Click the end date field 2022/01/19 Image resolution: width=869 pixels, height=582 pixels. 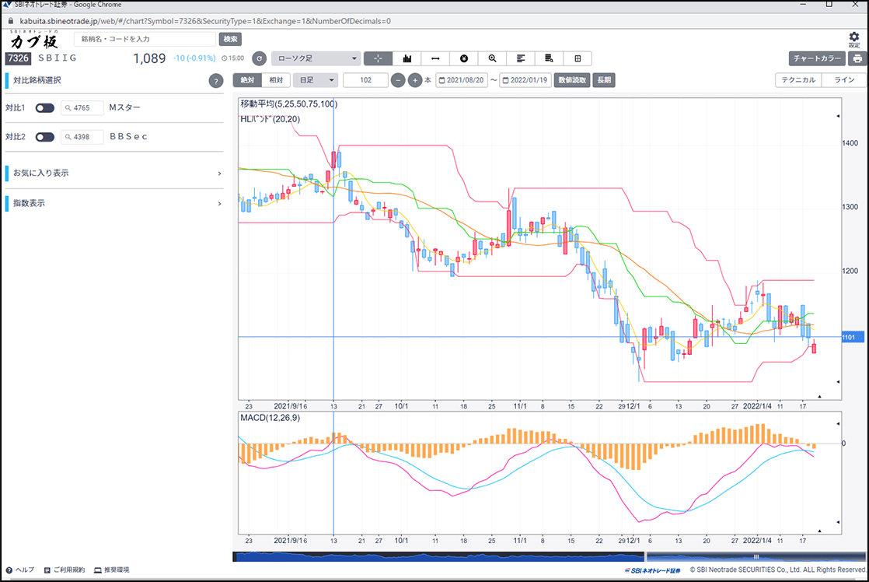(525, 80)
